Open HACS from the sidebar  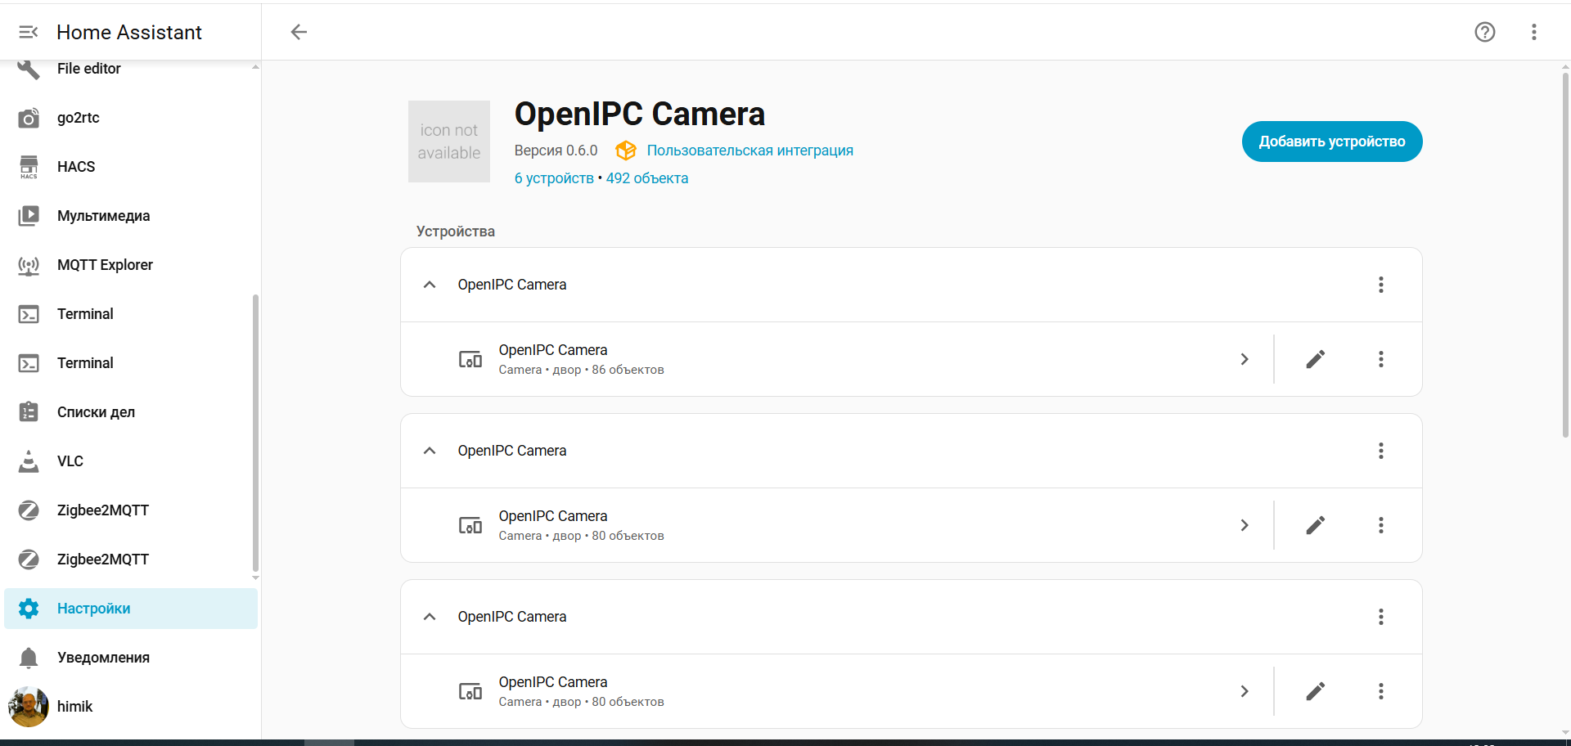click(x=76, y=167)
